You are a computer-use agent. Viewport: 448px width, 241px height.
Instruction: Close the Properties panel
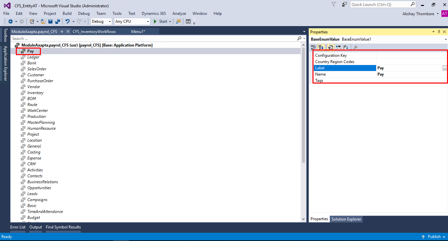coord(444,32)
